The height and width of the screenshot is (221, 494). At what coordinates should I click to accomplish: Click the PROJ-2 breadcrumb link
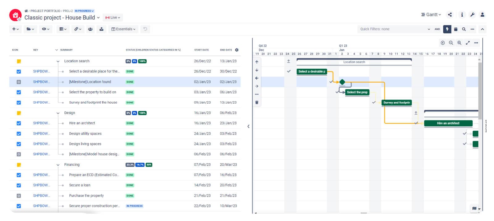[68, 11]
